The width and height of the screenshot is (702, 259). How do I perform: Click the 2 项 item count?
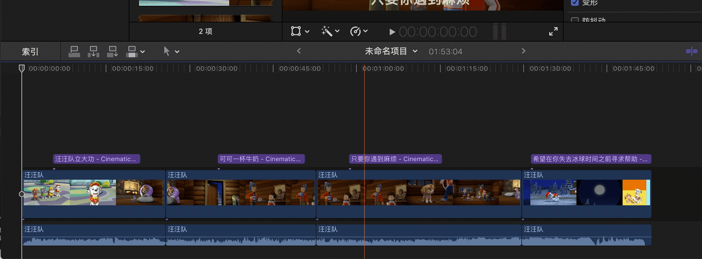click(205, 31)
